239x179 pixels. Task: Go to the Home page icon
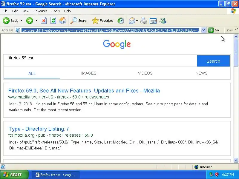point(63,21)
